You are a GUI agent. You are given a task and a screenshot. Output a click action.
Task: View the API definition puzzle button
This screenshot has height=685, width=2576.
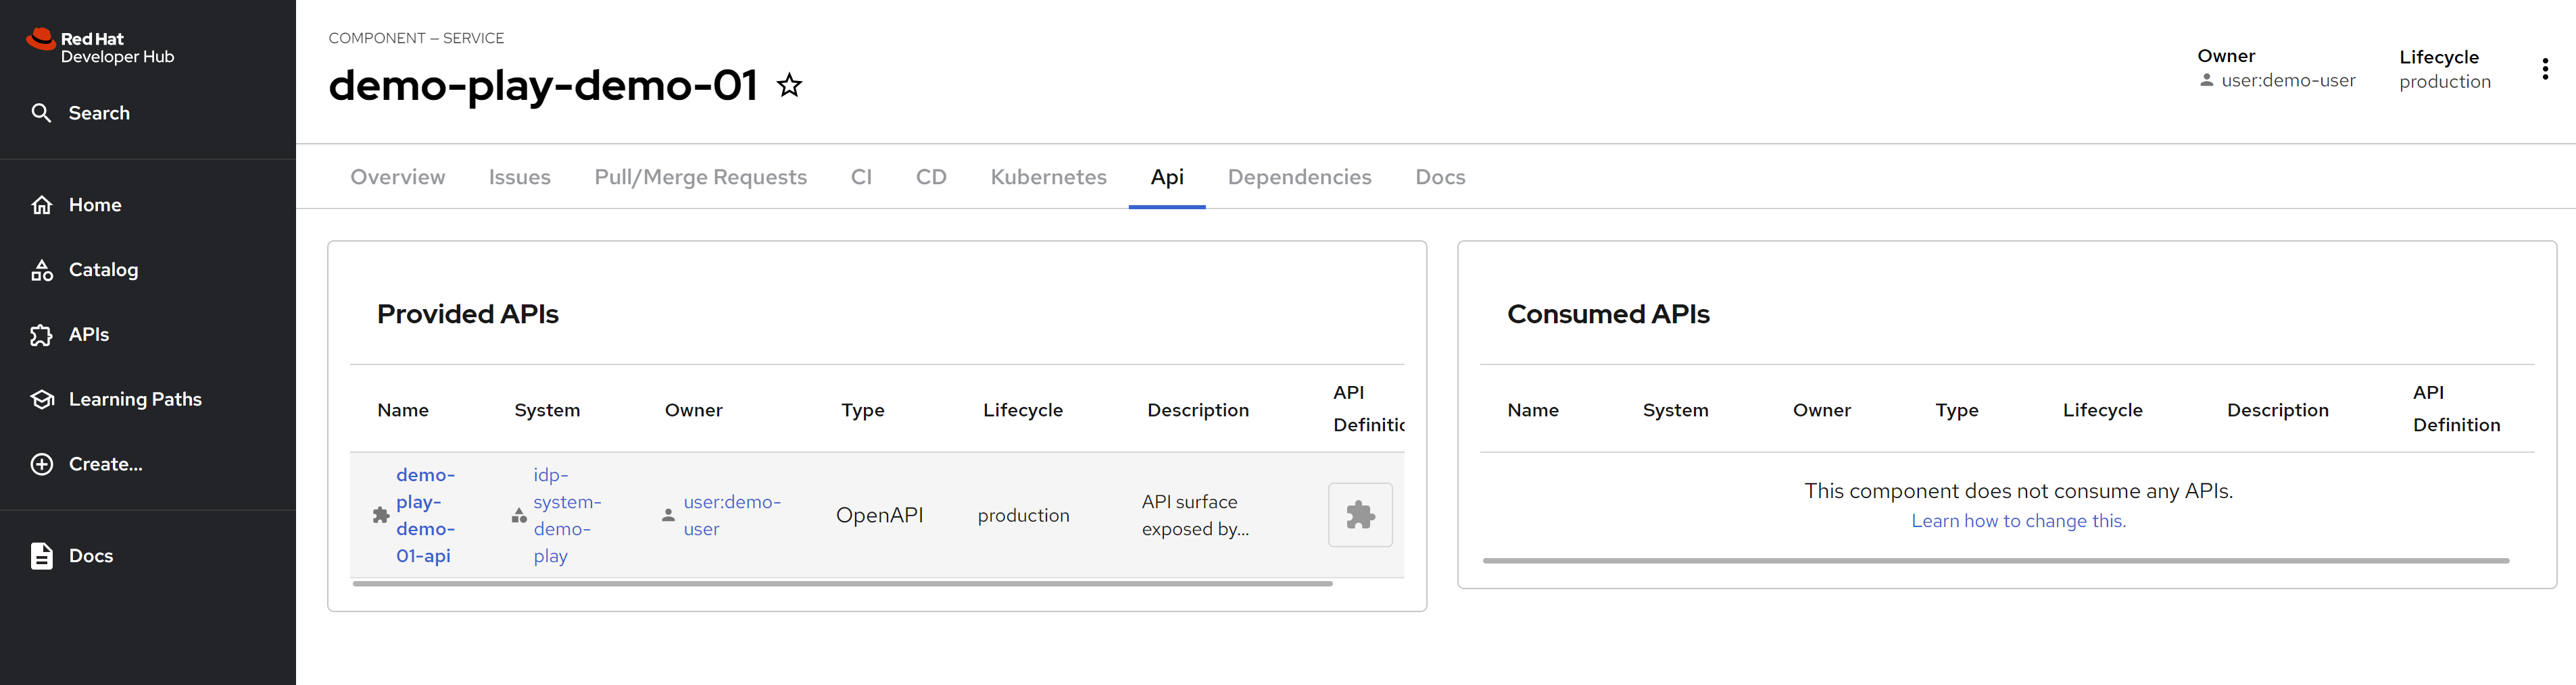tap(1359, 515)
